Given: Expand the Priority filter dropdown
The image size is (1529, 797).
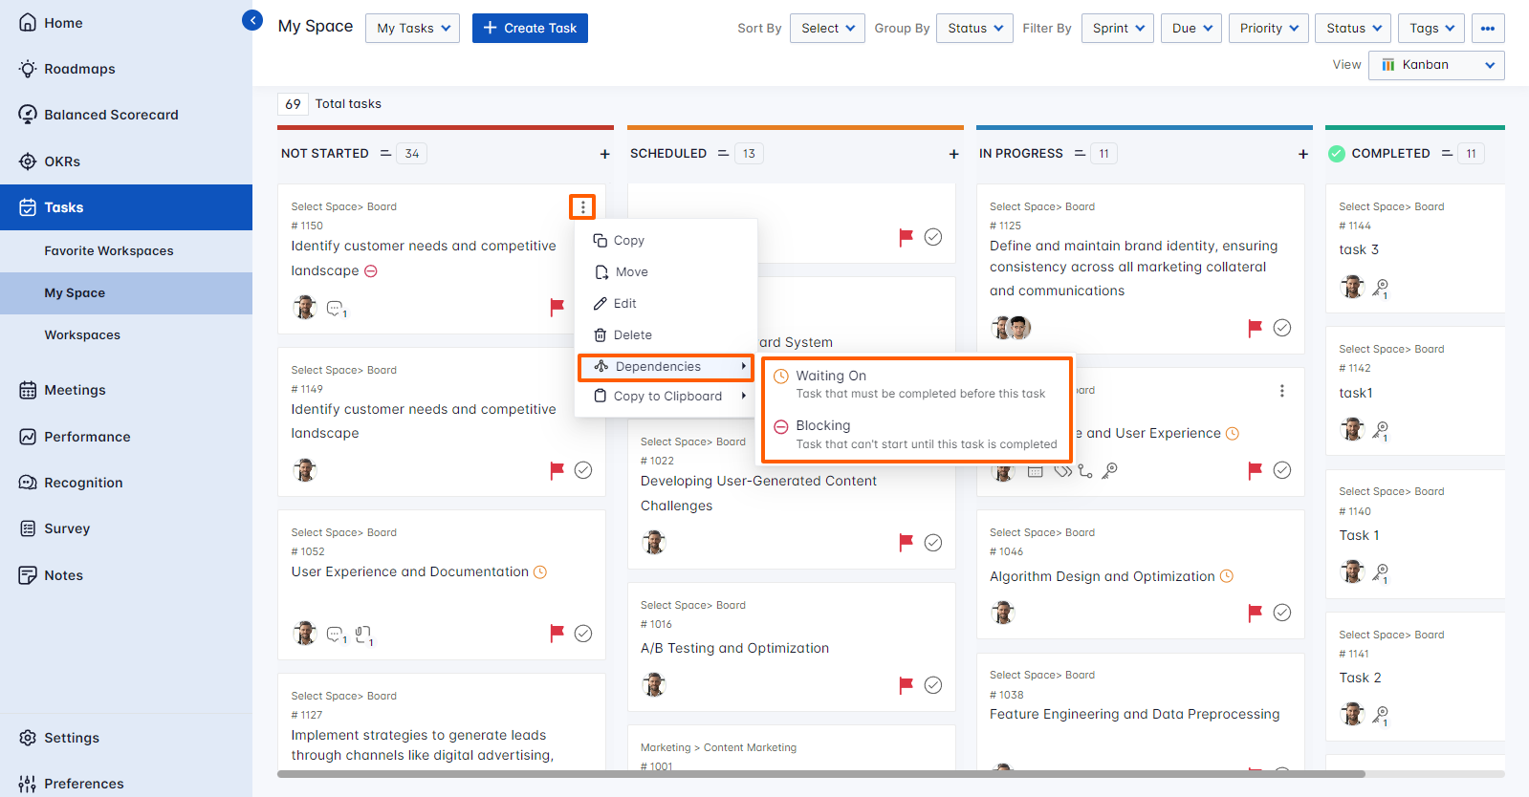Looking at the screenshot, I should point(1268,29).
